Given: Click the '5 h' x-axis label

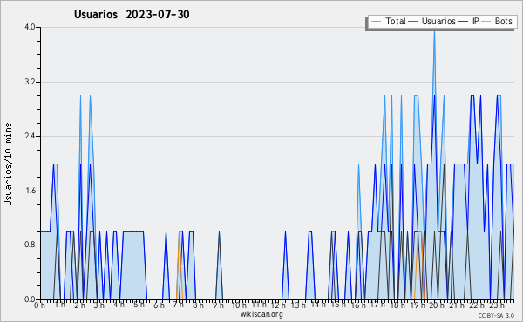Looking at the screenshot, I should pyautogui.click(x=139, y=305).
